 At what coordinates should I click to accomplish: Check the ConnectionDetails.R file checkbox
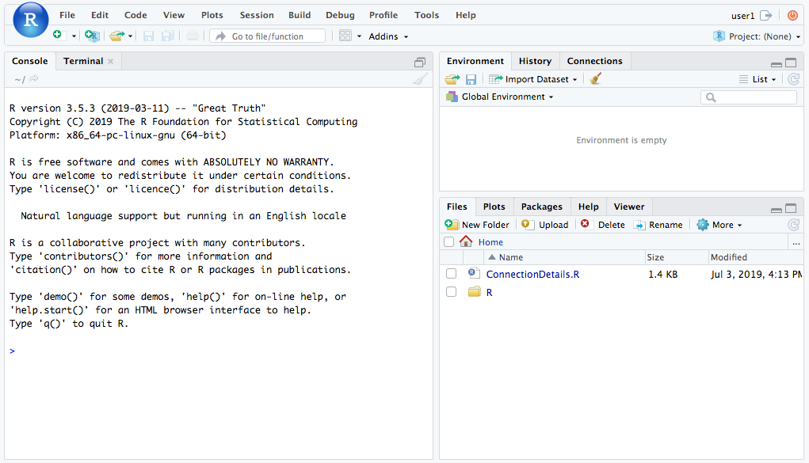point(451,274)
